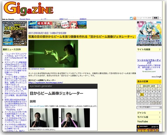Collapse the 過去の記事 section
Image resolution: width=167 pixels, height=135 pixels.
point(149,81)
